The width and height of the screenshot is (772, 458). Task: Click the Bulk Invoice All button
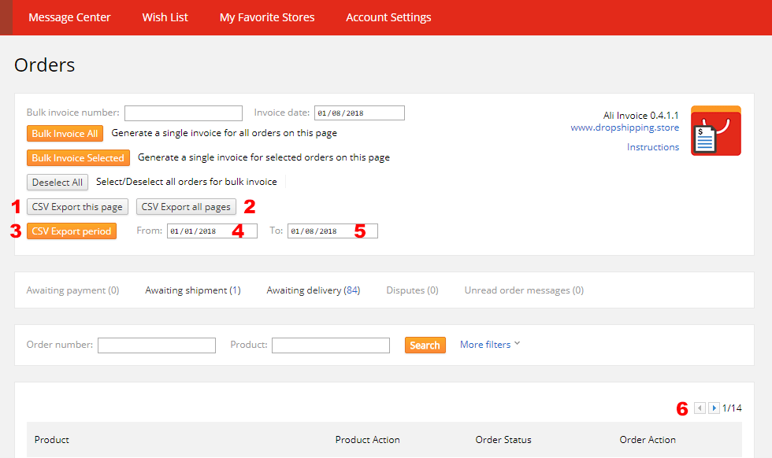click(x=65, y=133)
